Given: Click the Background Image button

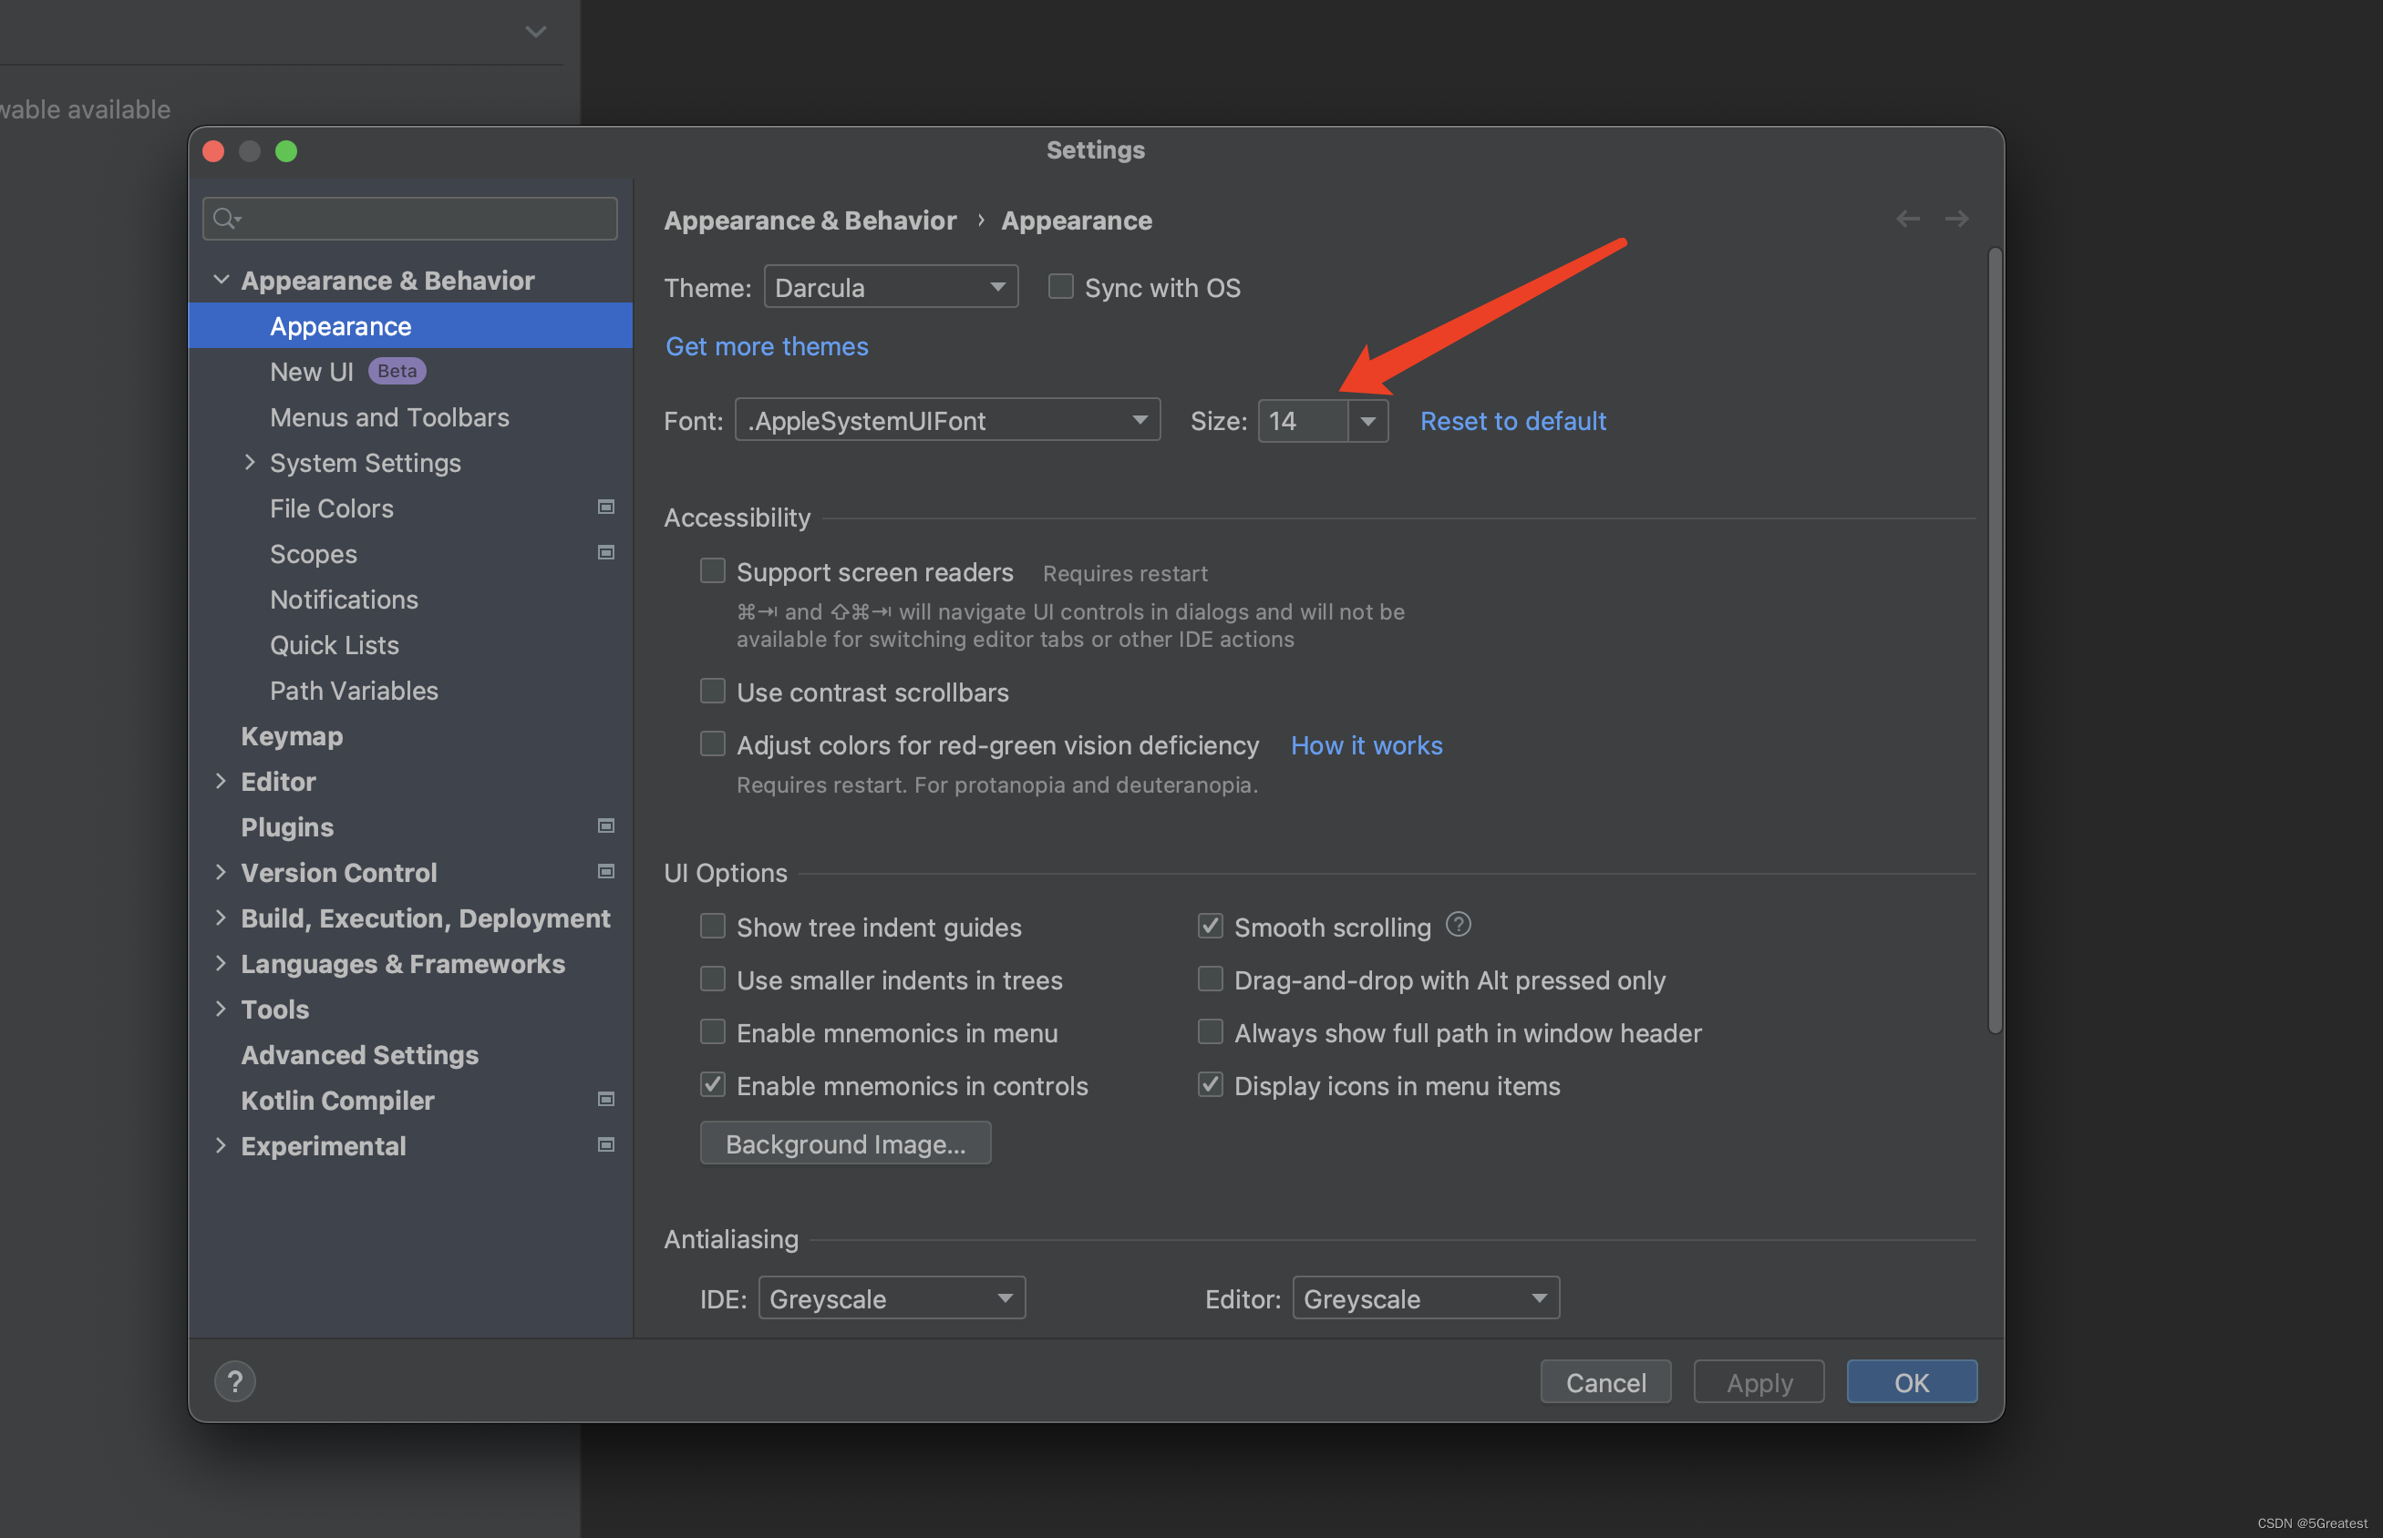Looking at the screenshot, I should click(x=845, y=1143).
